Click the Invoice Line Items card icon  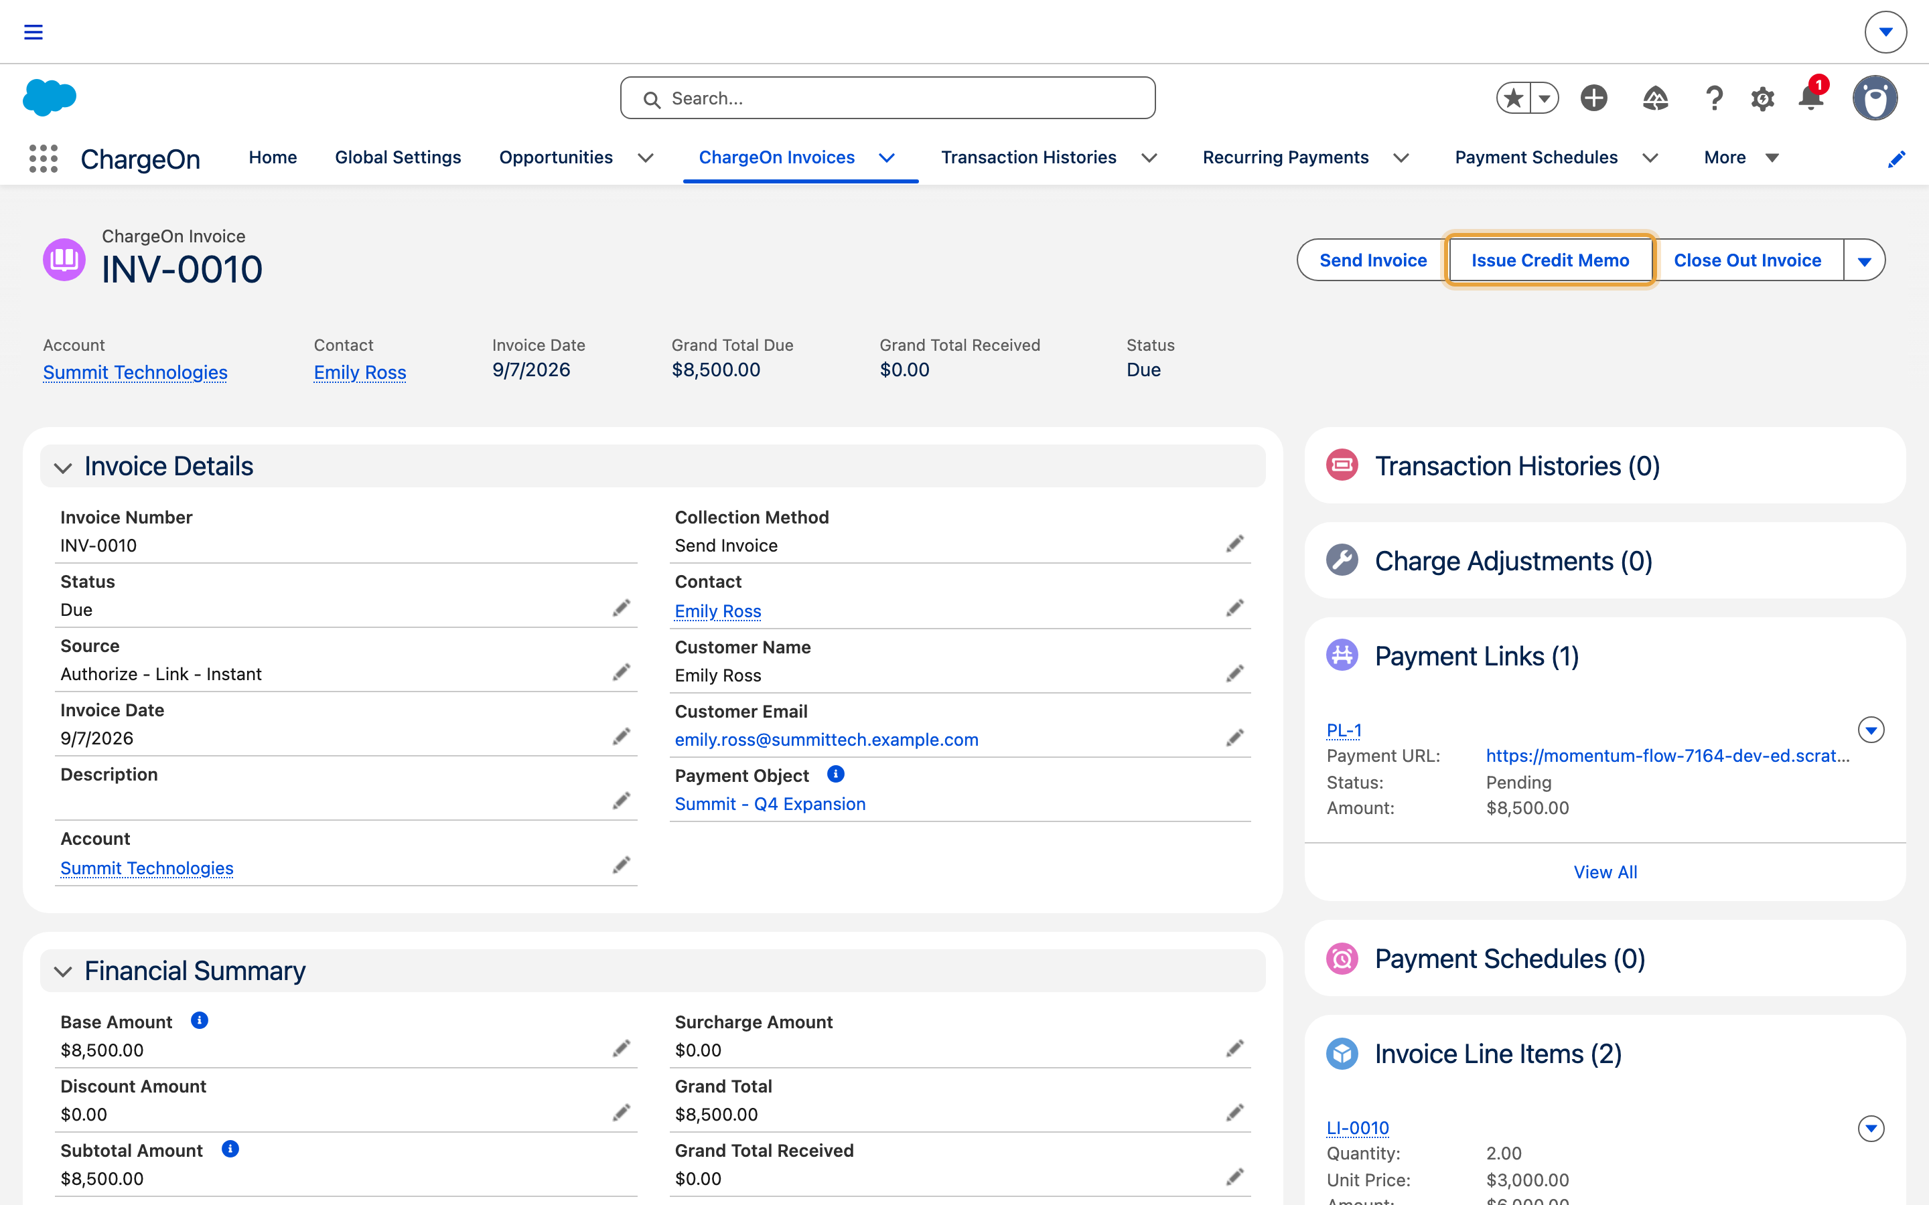[x=1342, y=1053]
